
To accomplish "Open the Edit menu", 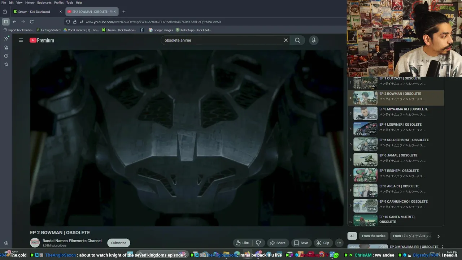I will point(11,3).
